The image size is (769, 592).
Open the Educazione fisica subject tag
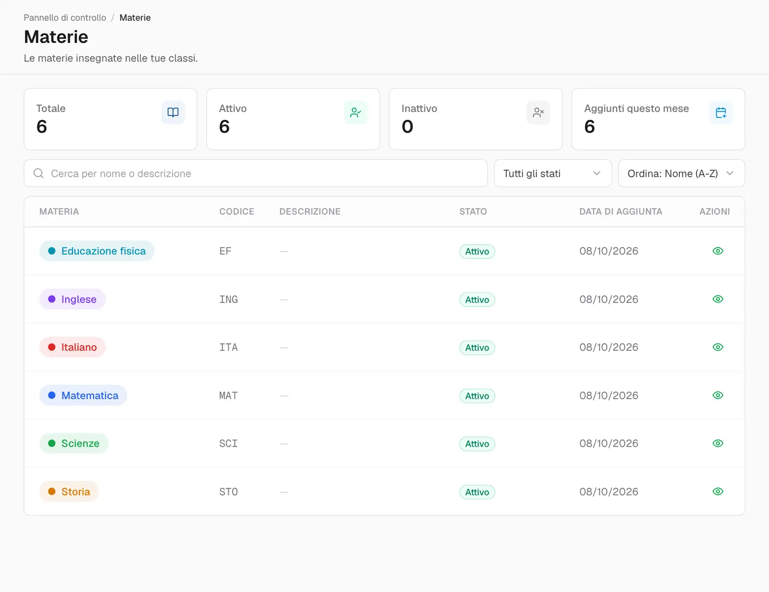97,251
